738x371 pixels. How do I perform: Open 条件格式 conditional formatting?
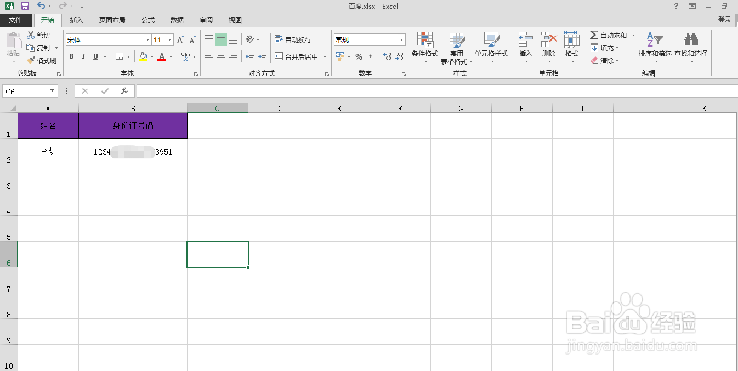425,48
